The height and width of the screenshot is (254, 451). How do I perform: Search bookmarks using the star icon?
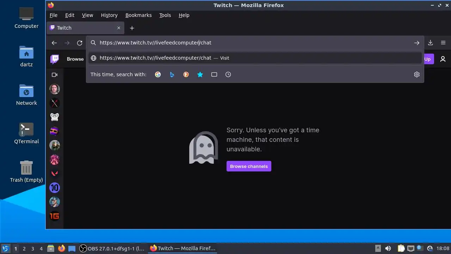click(200, 74)
